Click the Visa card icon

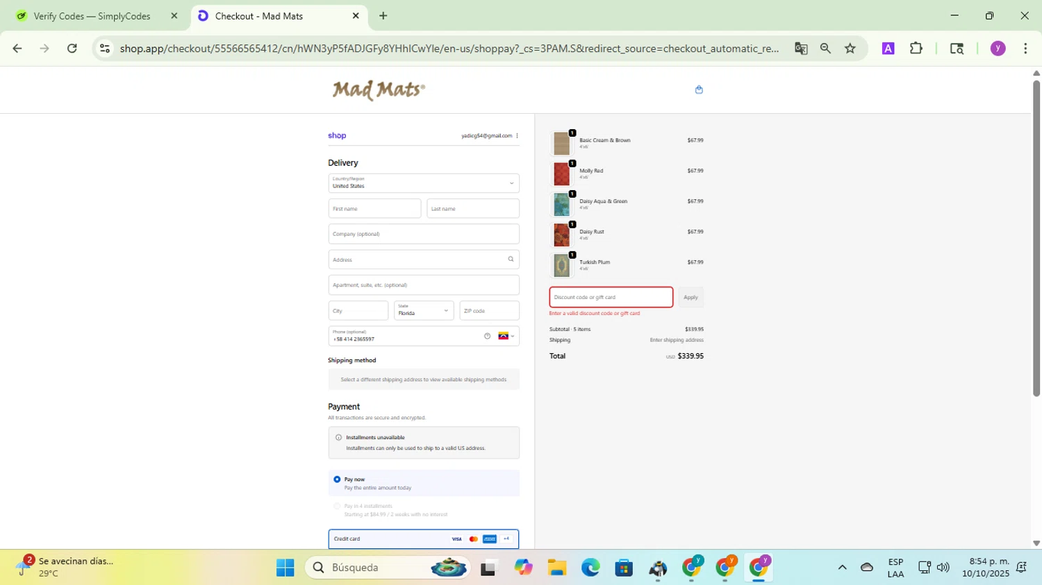456,539
